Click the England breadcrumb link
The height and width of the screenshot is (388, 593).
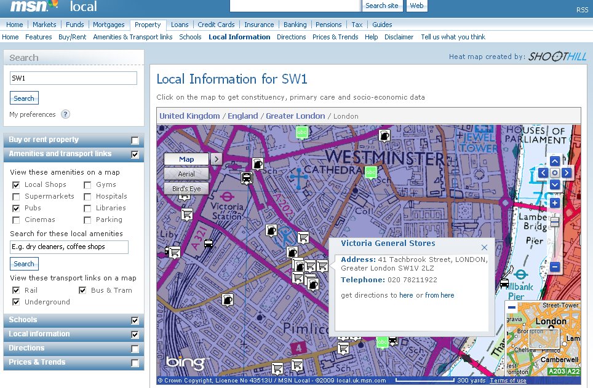[243, 116]
